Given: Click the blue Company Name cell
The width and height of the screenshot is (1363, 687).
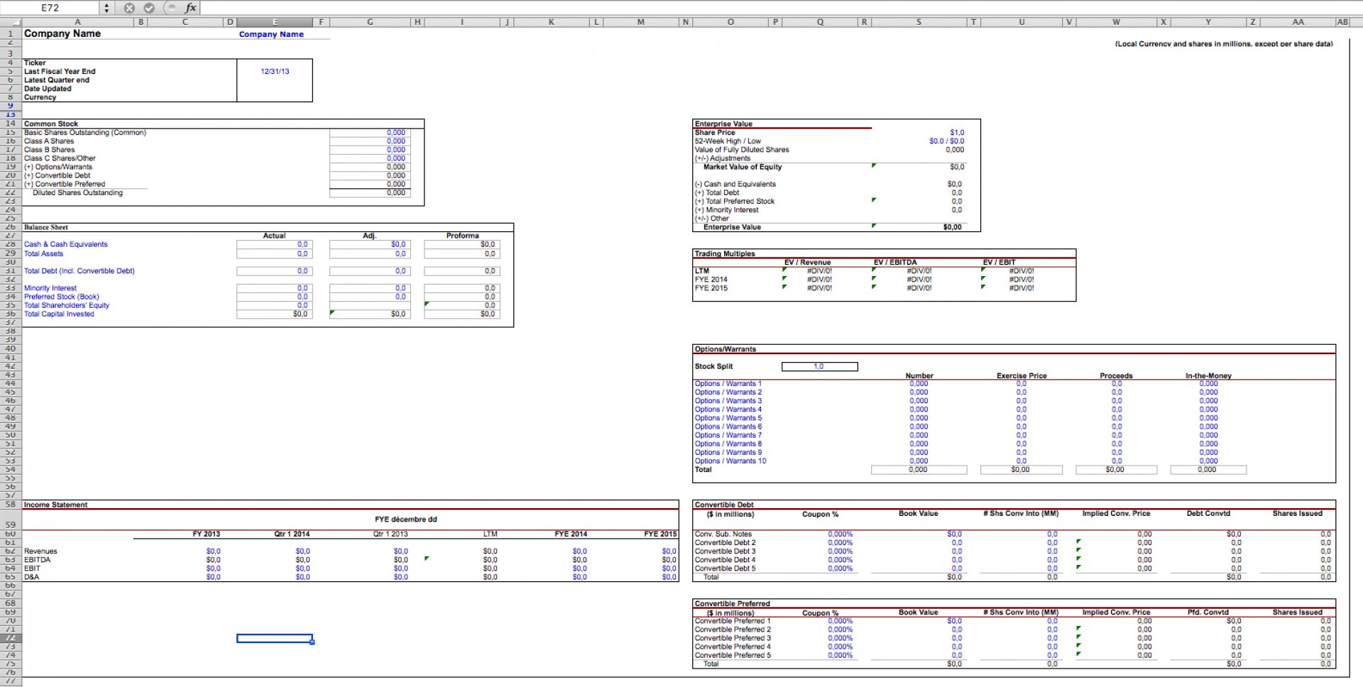Looking at the screenshot, I should 271,34.
